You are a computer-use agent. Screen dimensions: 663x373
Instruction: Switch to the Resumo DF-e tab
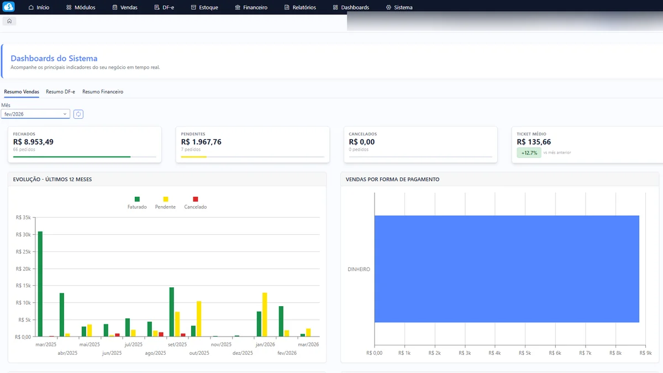click(60, 92)
